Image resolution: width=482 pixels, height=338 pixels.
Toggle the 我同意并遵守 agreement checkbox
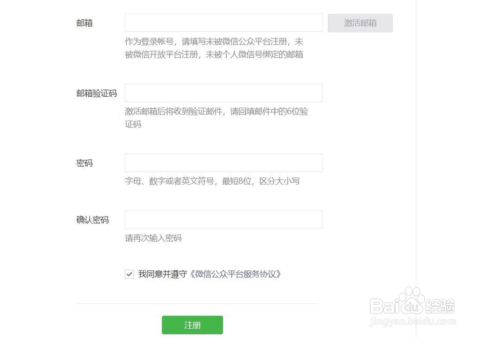pos(129,274)
